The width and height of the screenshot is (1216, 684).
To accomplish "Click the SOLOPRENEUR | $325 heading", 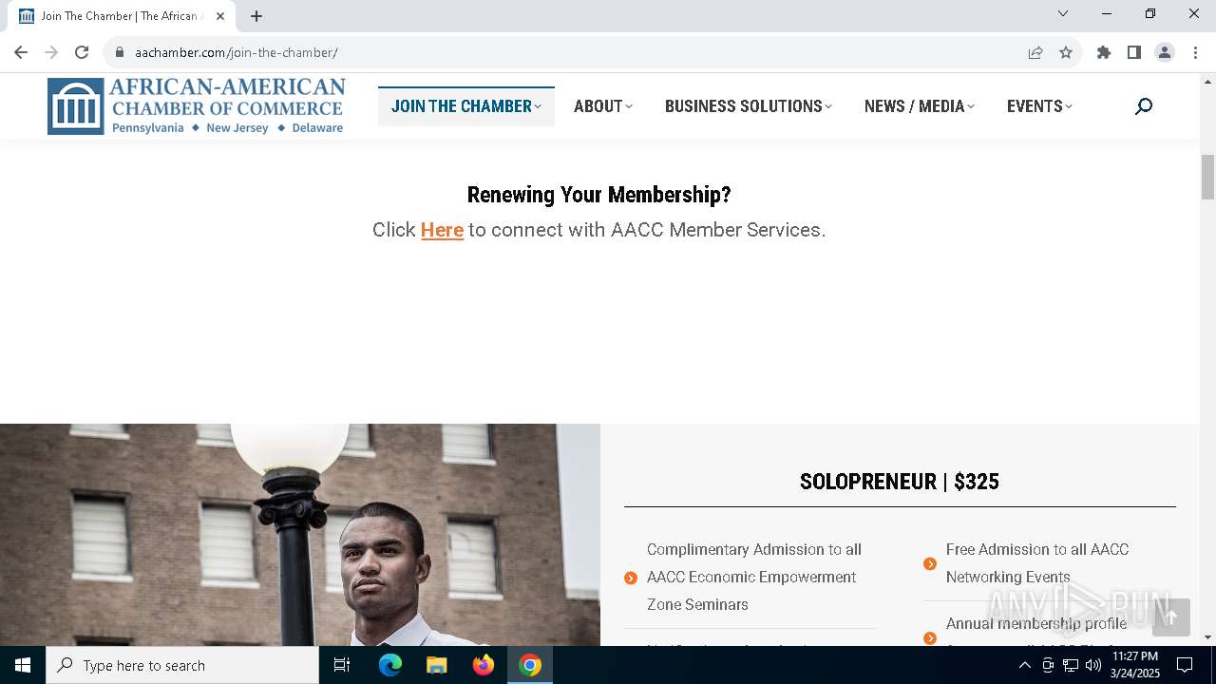I will coord(900,482).
